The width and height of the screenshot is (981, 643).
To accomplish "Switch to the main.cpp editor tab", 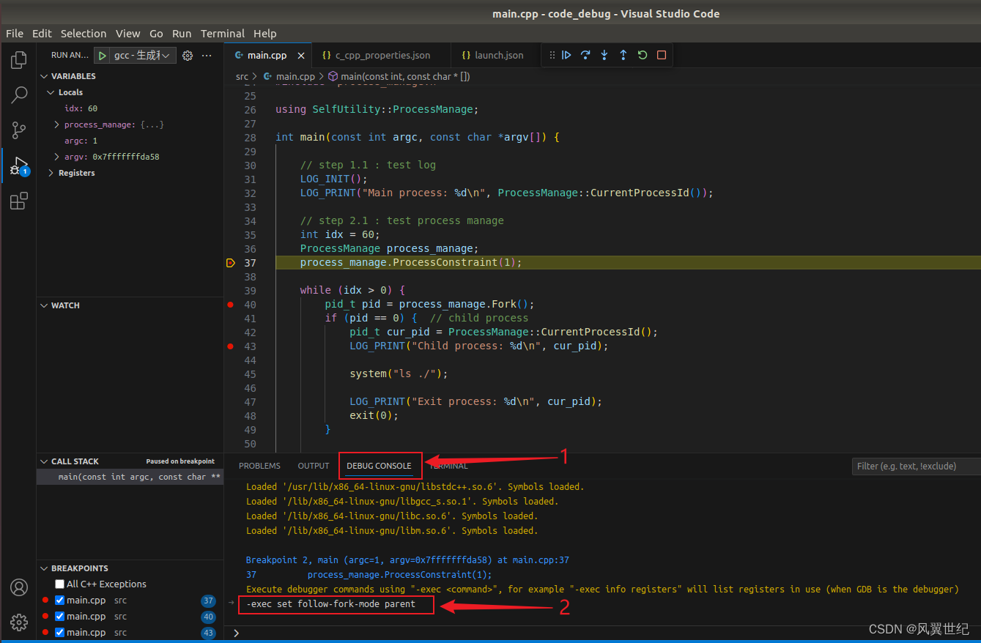I will coord(267,56).
